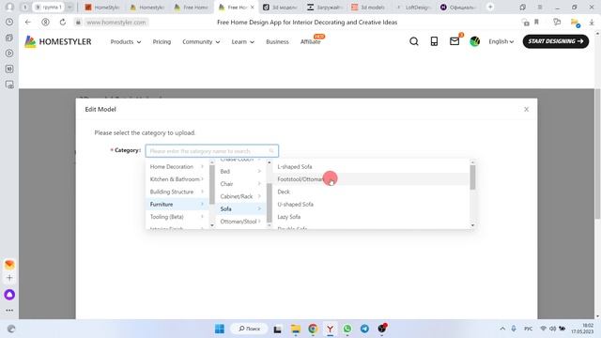Open the Learn dropdown menu
The image size is (601, 338).
242,41
